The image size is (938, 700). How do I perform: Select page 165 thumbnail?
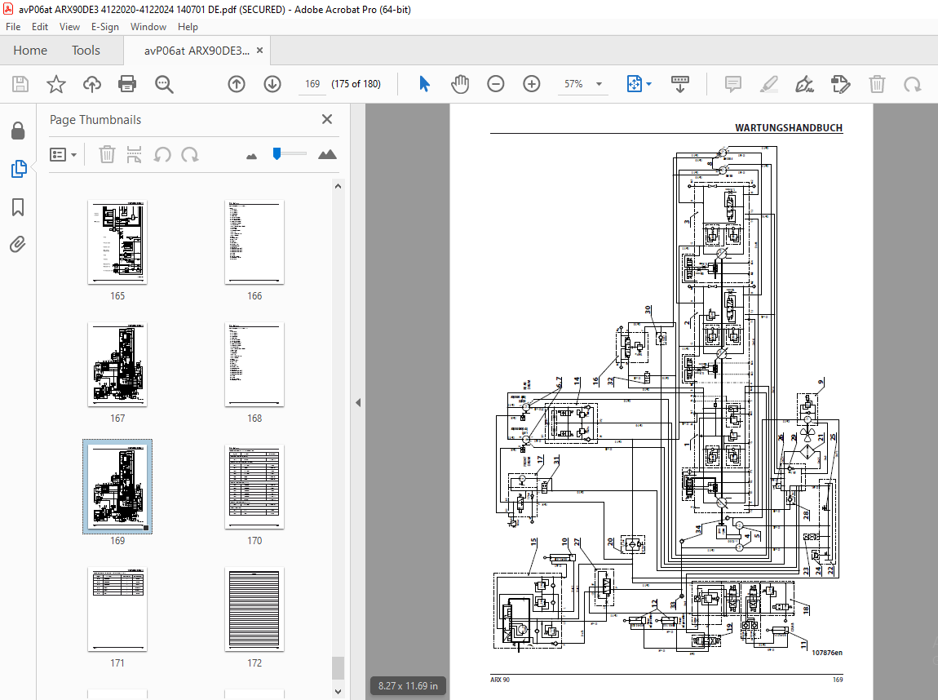[x=117, y=241]
